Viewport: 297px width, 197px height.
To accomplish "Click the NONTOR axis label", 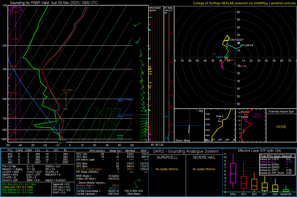I will coord(286,194).
